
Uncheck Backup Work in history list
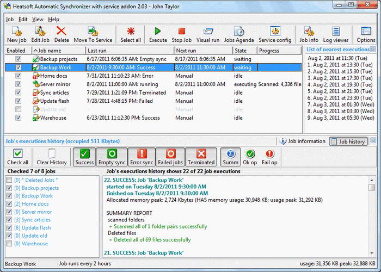tap(9, 196)
